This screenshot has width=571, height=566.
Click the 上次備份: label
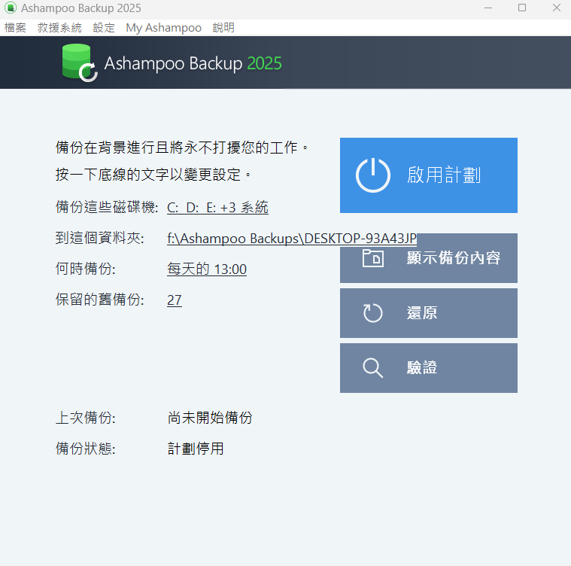click(86, 418)
